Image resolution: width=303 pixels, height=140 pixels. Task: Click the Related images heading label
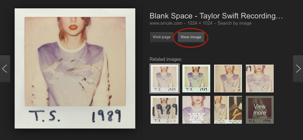[166, 59]
